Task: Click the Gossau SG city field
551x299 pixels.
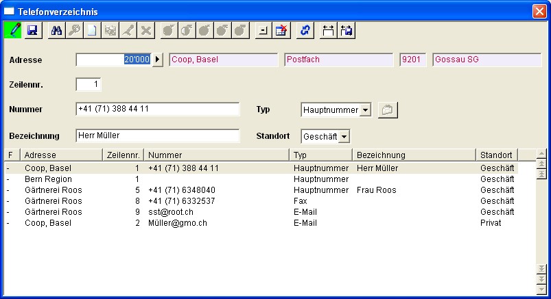Action: [487, 60]
